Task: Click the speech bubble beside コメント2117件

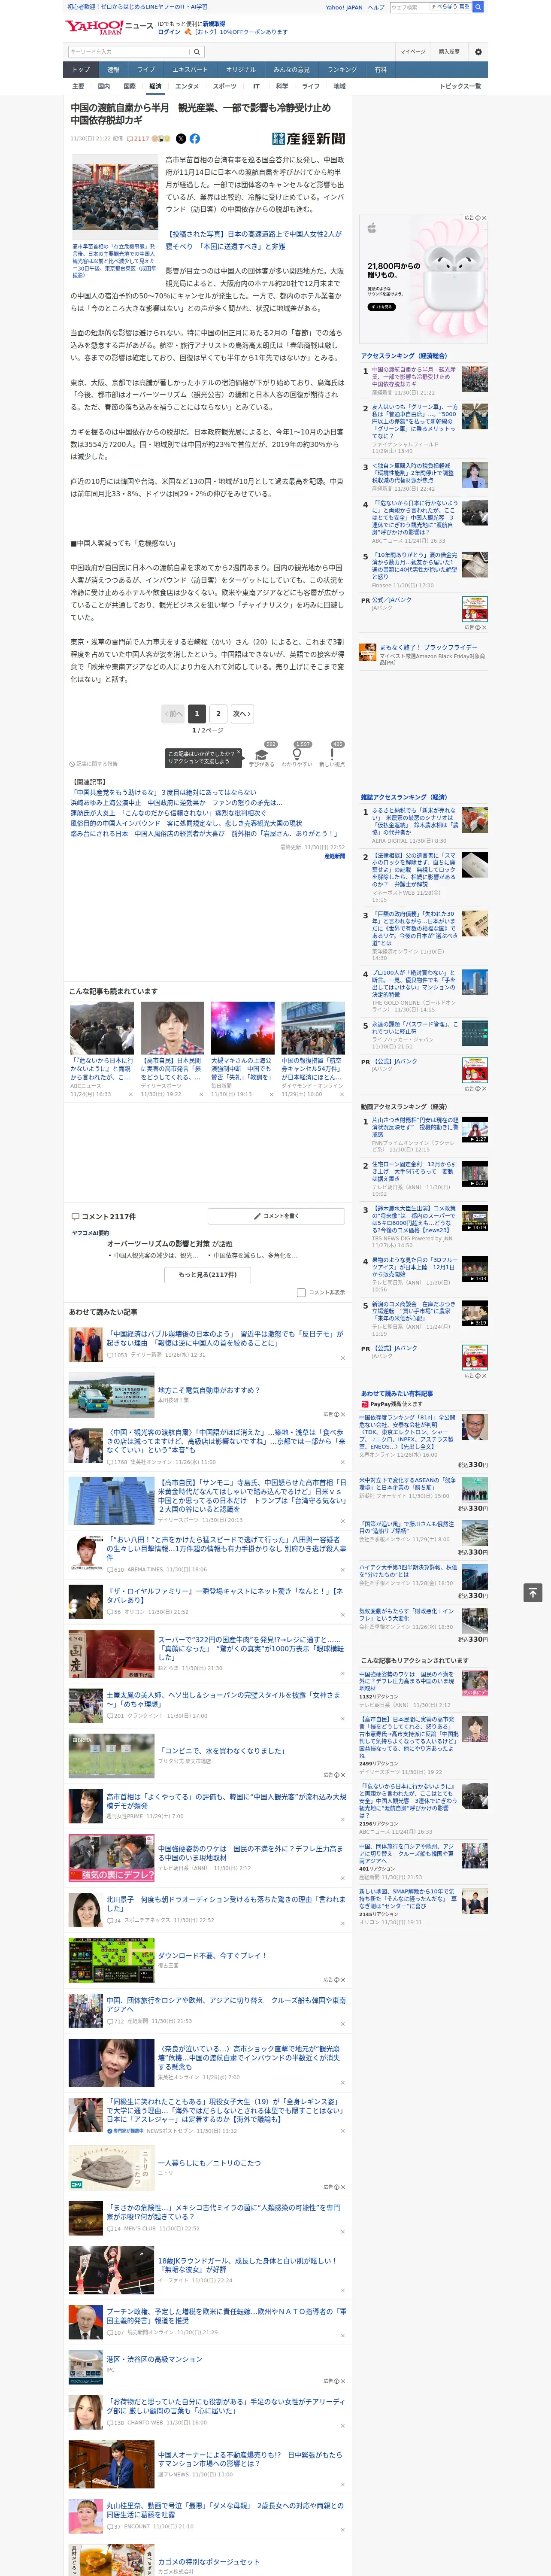Action: 75,1217
